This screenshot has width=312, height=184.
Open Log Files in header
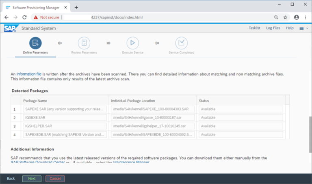[273, 28]
